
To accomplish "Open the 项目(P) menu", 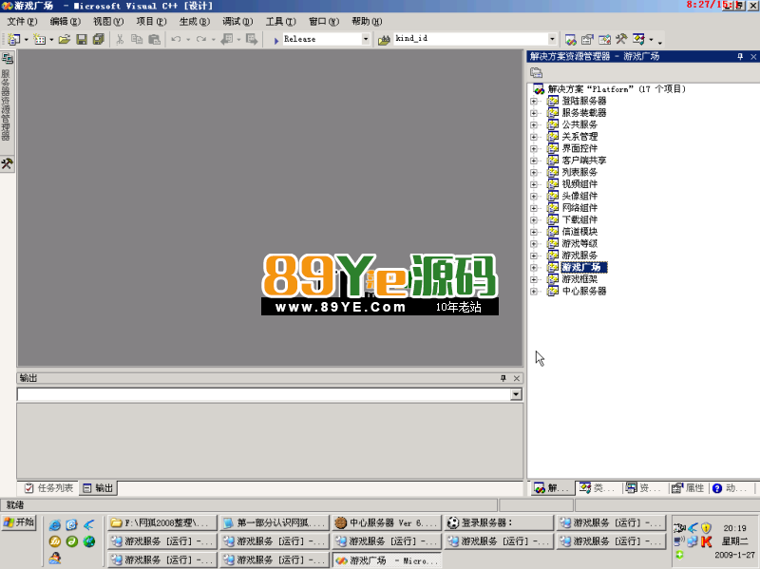I will tap(151, 22).
